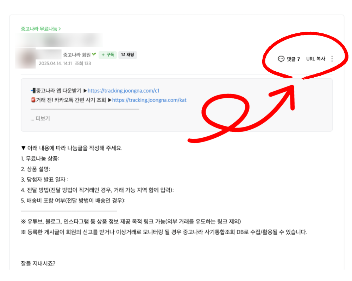352x281 pixels.
Task: Open the tracking.joongna.com/kat fraud check link
Action: [149, 100]
